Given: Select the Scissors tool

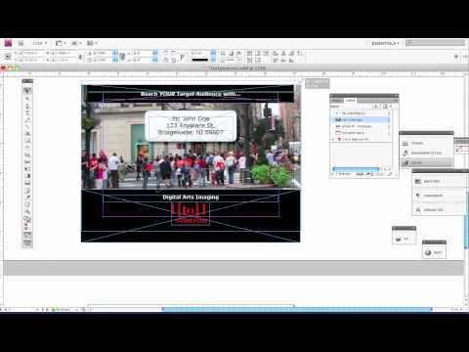Looking at the screenshot, I should (27, 162).
